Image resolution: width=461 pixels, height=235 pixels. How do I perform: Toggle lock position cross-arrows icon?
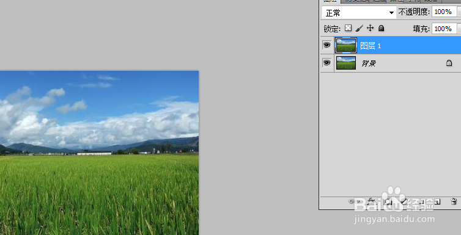[x=370, y=28]
